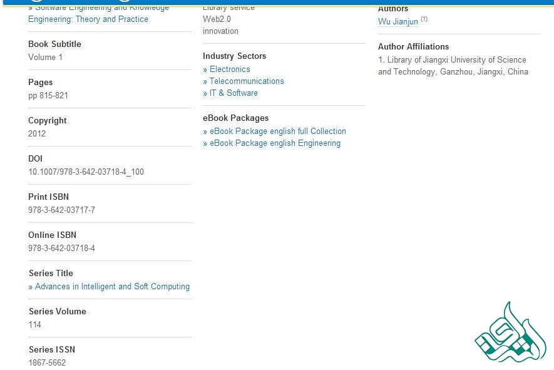The image size is (554, 370).
Task: Click the Online ISBN value 978-3-642-03718-4
Action: (x=61, y=249)
